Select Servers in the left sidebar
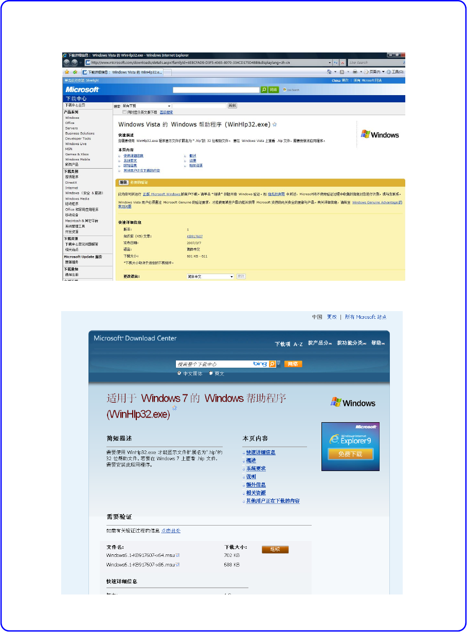The width and height of the screenshot is (467, 632). (x=71, y=128)
